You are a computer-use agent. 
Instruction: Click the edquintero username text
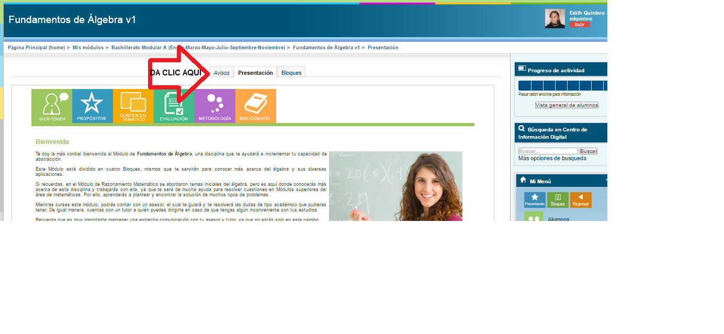[581, 19]
